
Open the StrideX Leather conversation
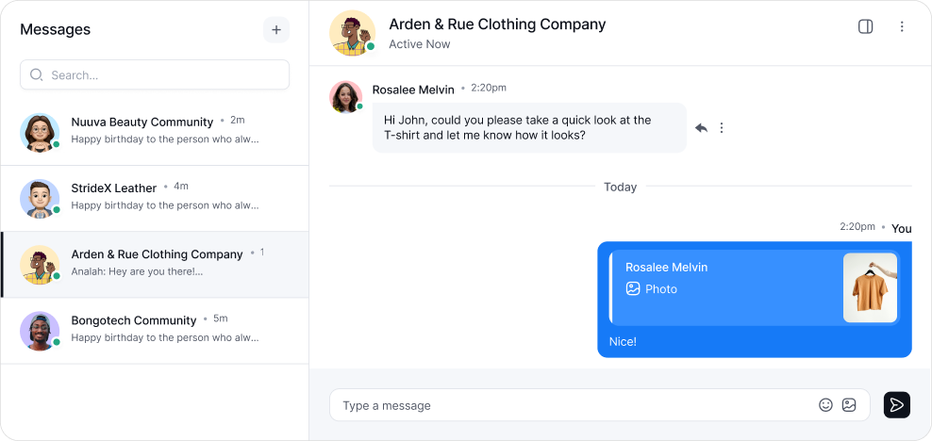[155, 199]
